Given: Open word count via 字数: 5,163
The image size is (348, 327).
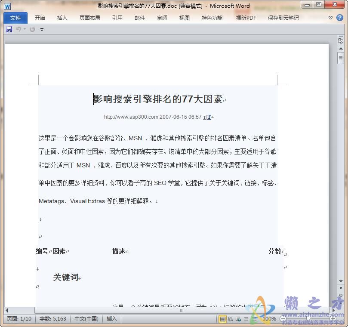Looking at the screenshot, I should [x=52, y=319].
